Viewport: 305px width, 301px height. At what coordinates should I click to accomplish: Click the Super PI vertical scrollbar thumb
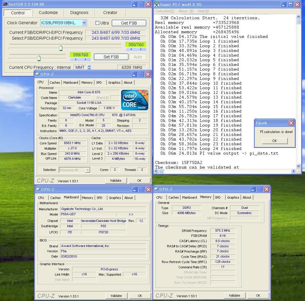click(299, 22)
